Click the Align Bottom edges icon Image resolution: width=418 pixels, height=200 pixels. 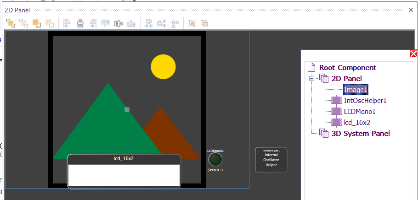[x=132, y=23]
